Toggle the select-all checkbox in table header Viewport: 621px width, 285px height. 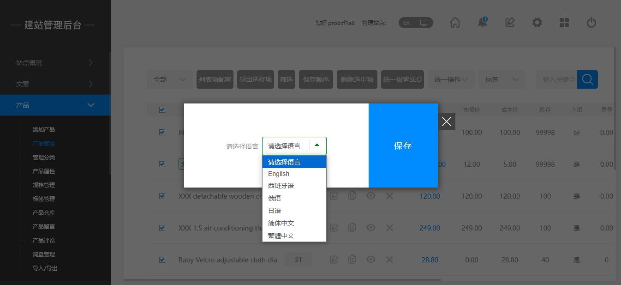[162, 109]
